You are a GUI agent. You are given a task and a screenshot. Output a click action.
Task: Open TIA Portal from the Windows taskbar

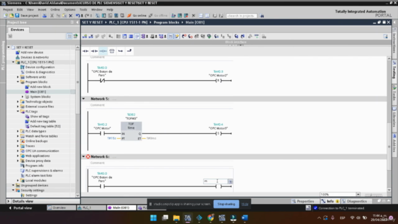[188, 218]
